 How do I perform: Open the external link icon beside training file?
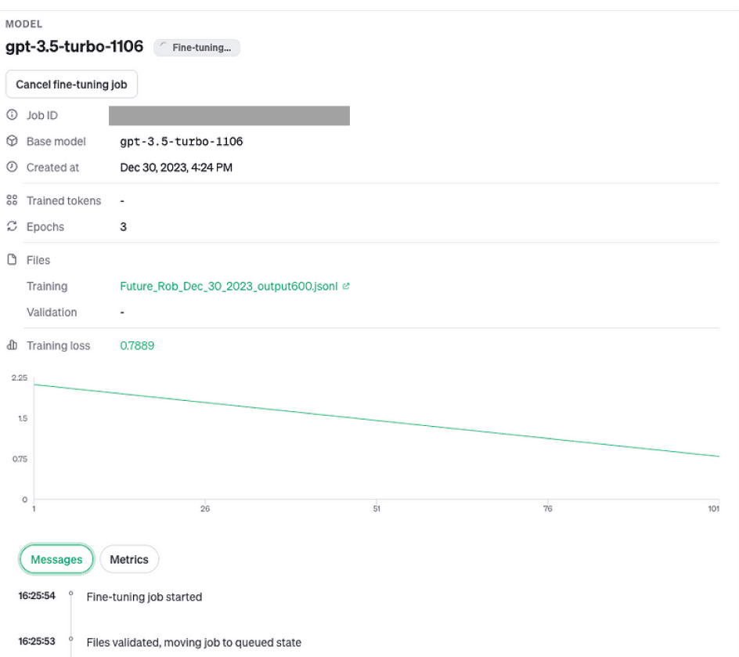(346, 286)
